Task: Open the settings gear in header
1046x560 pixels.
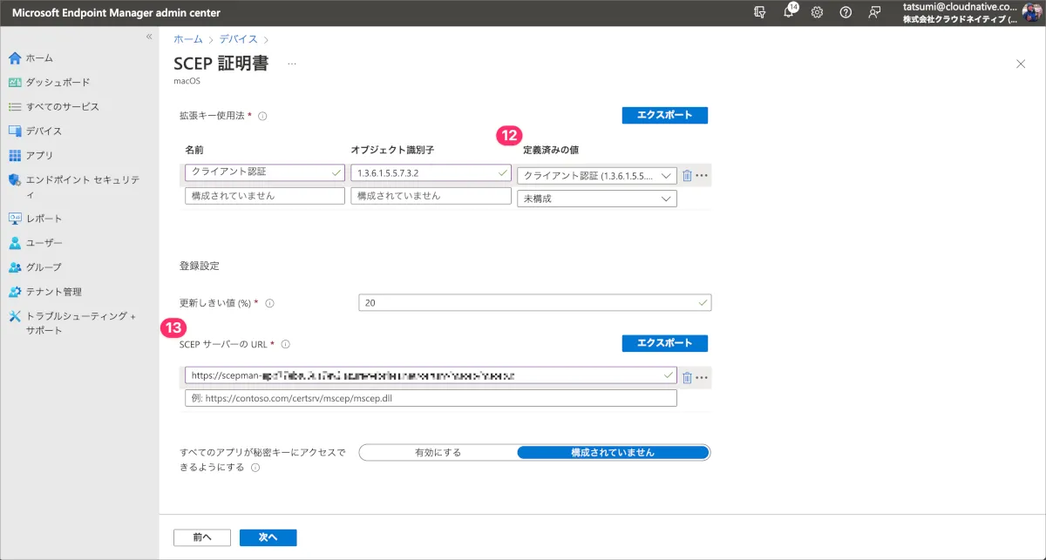Action: (x=817, y=12)
